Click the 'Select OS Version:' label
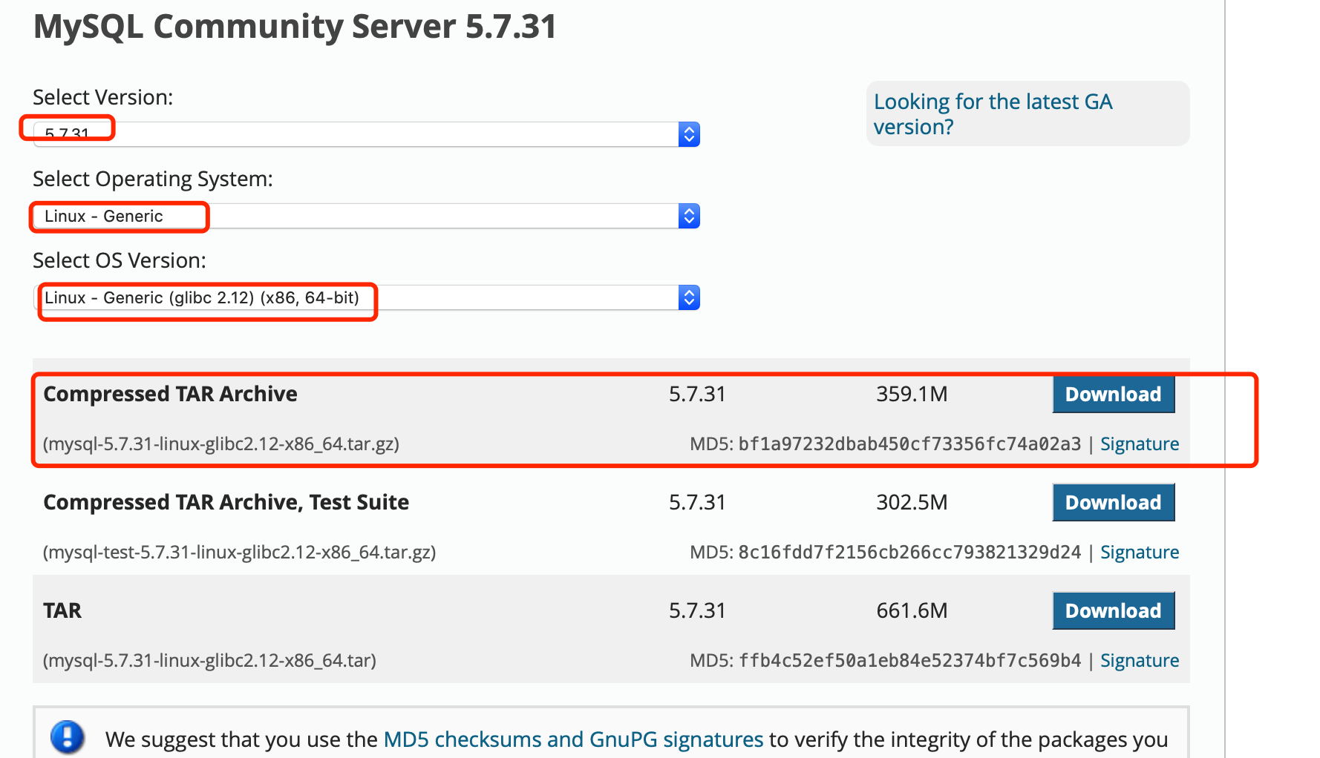Screen dimensions: 1320x758 (120, 260)
